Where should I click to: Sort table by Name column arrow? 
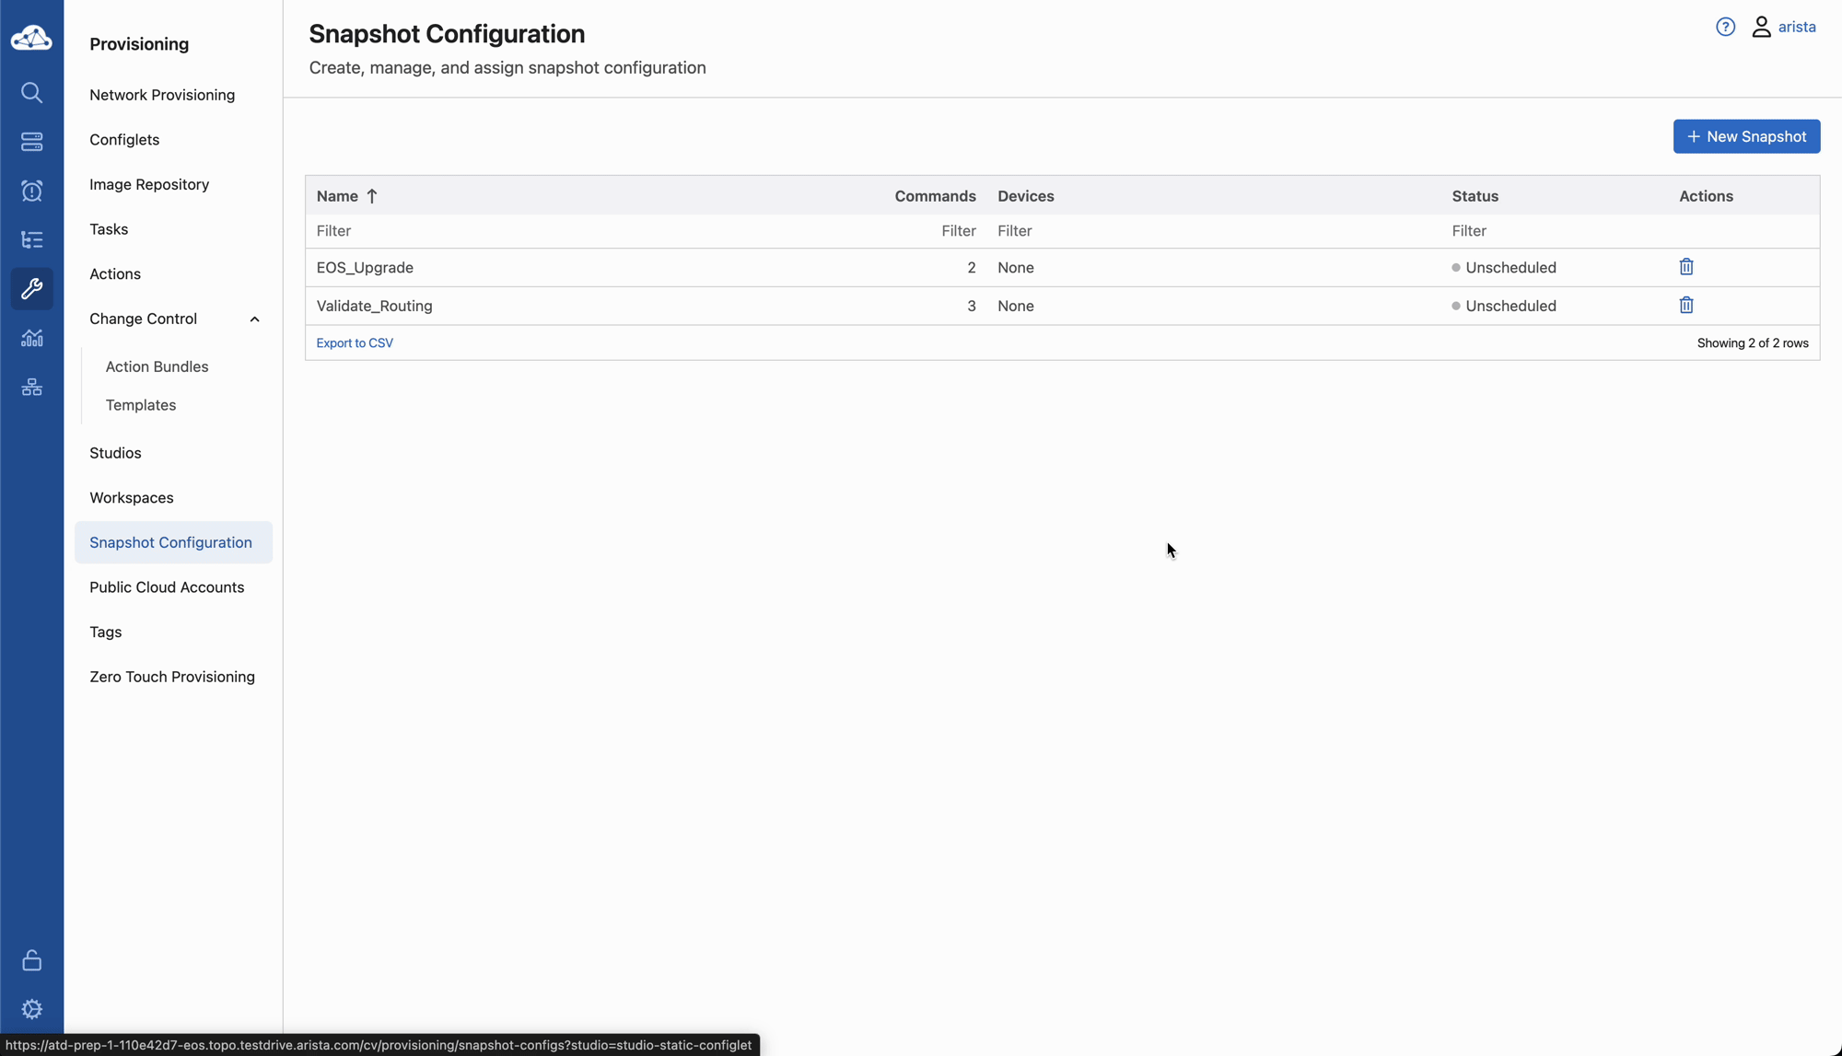point(372,196)
